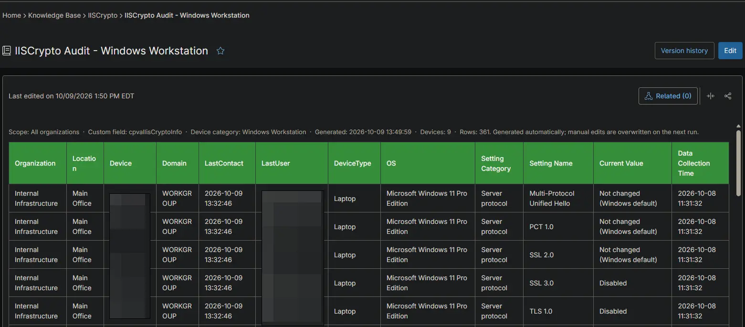Viewport: 745px width, 327px height.
Task: Click the PCT 1.0 setting name cell
Action: point(558,227)
